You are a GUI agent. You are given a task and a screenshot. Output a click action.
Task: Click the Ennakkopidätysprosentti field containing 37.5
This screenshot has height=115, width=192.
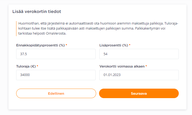[x=56, y=54]
